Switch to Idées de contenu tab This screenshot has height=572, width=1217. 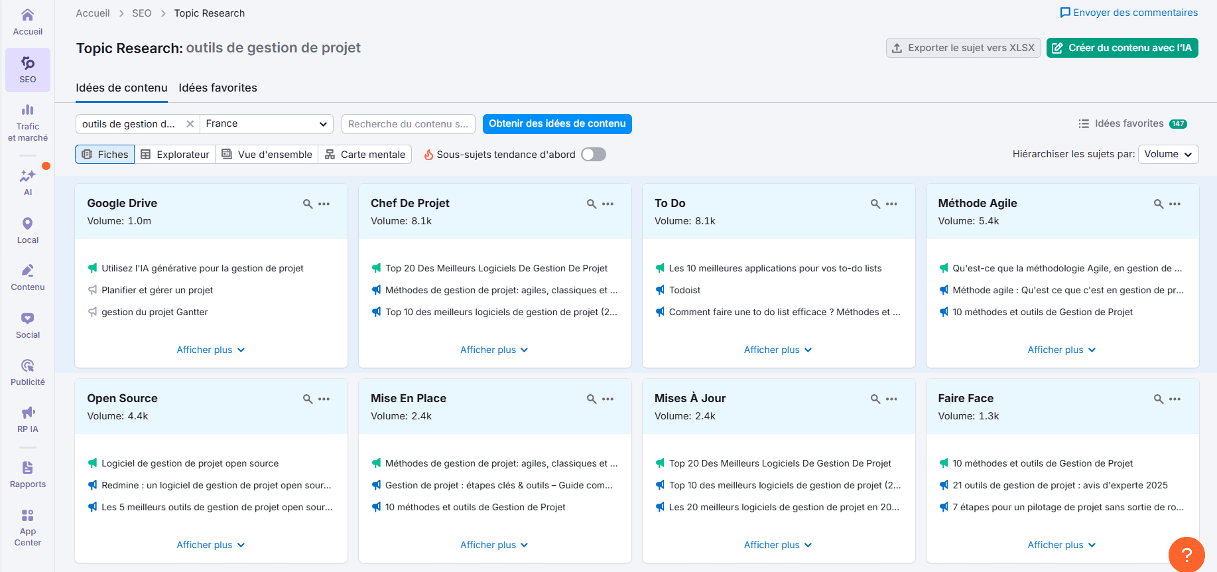click(x=121, y=88)
